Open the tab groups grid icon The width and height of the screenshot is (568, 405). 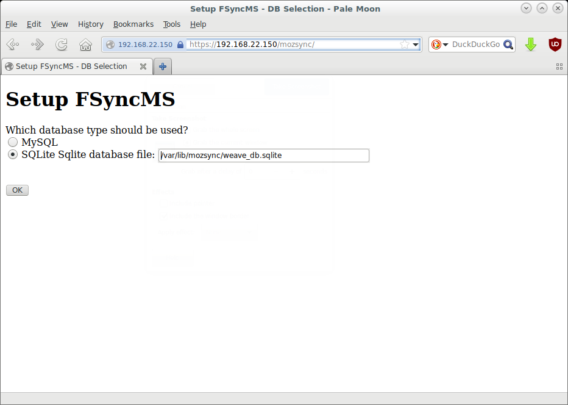pyautogui.click(x=559, y=66)
